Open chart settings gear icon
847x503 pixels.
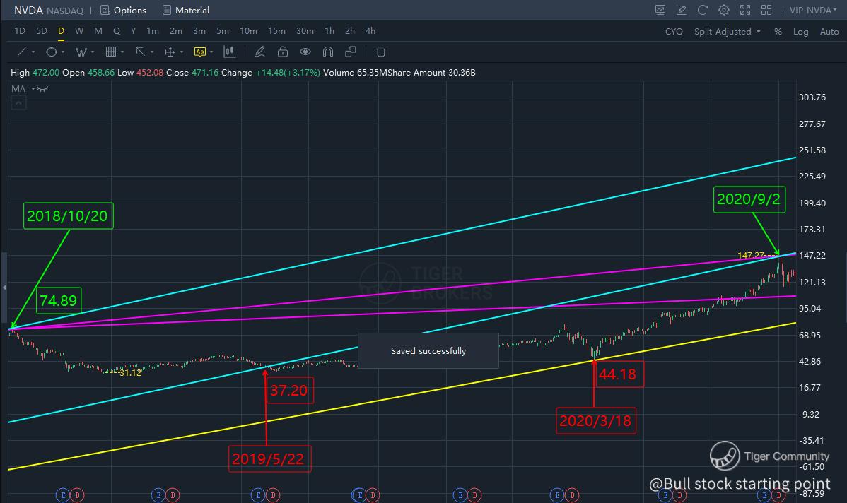click(724, 10)
